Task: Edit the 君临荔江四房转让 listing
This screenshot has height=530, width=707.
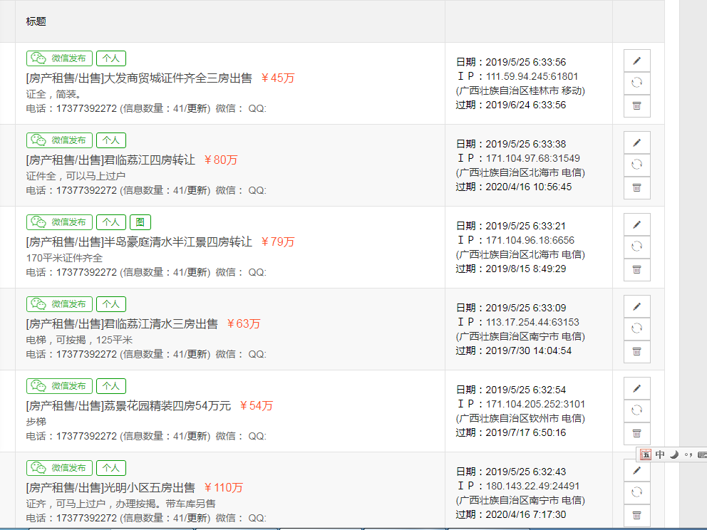Action: [636, 142]
